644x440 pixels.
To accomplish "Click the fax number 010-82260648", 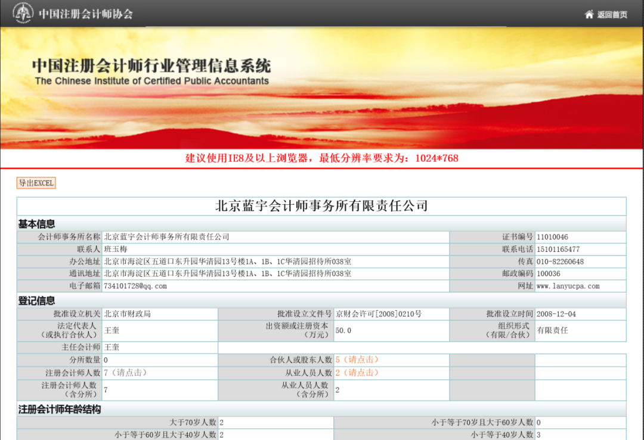I will pyautogui.click(x=560, y=261).
